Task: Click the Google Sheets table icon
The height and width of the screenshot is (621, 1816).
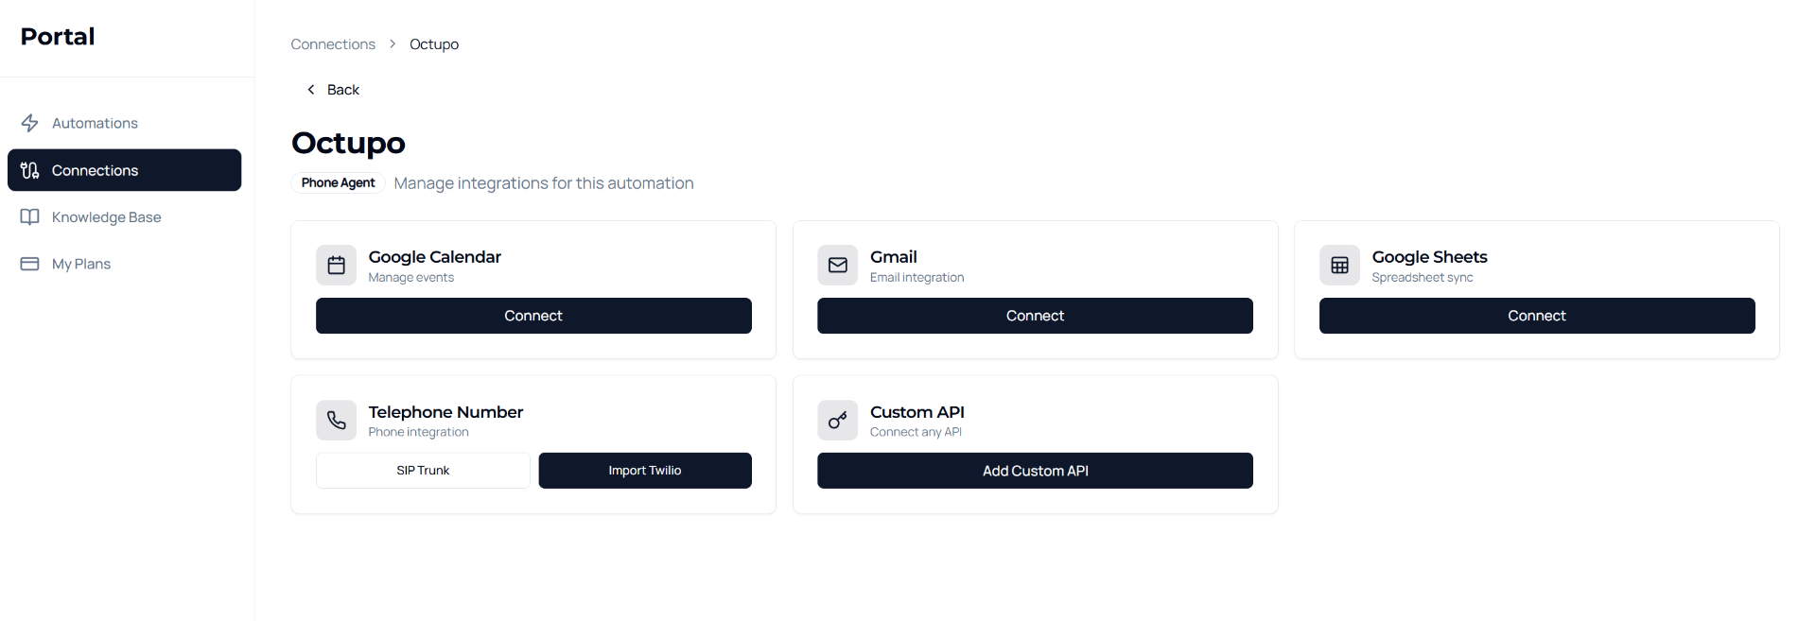Action: [x=1339, y=266]
